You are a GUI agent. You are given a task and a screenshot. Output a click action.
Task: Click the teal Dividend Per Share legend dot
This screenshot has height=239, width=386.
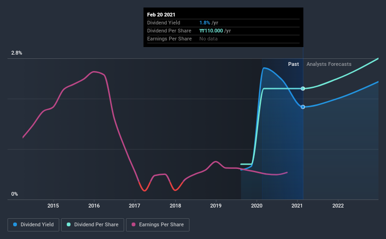pyautogui.click(x=69, y=225)
